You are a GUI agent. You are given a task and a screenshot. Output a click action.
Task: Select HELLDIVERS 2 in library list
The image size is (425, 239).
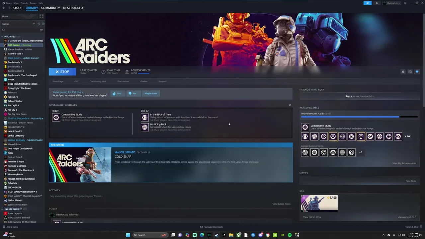coord(16,127)
